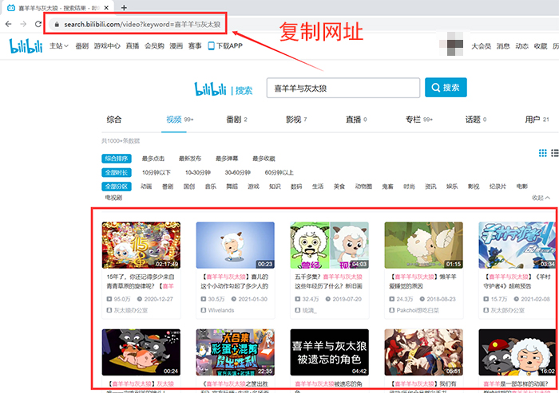This screenshot has height=393, width=559.
Task: Sort by 最多弹幕
Action: 227,159
